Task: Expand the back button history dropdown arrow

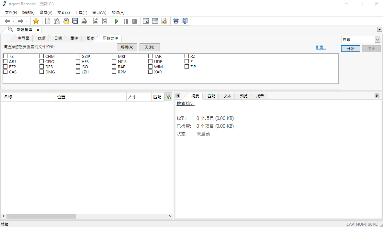Action: pyautogui.click(x=13, y=21)
